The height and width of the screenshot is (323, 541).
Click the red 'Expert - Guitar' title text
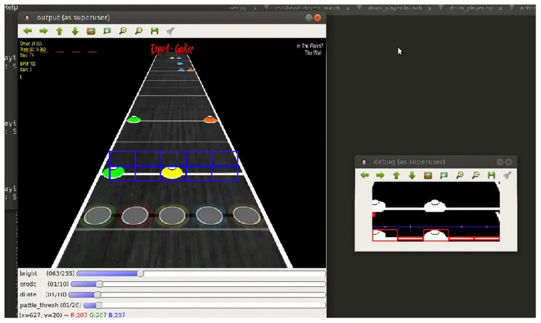click(172, 49)
